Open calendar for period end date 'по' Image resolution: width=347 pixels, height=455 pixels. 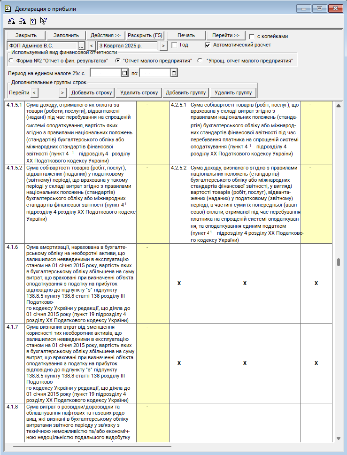pyautogui.click(x=174, y=73)
